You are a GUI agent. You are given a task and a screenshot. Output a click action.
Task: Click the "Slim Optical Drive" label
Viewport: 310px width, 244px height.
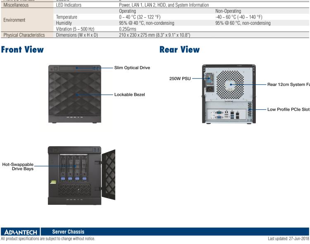132,68
